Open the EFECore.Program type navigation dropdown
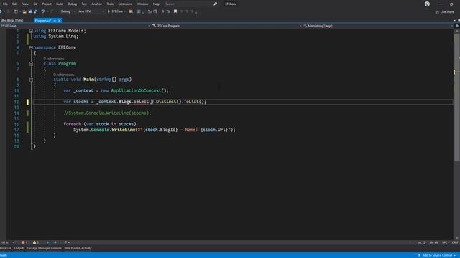460x258 pixels. click(x=226, y=26)
